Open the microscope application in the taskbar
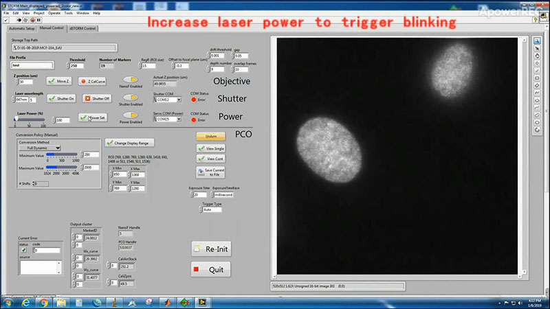This screenshot has height=309, width=550. 114,302
